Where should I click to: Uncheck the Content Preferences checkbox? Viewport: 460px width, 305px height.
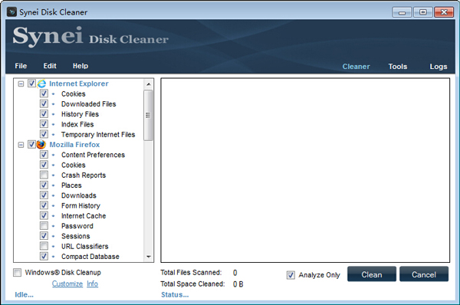pos(44,155)
